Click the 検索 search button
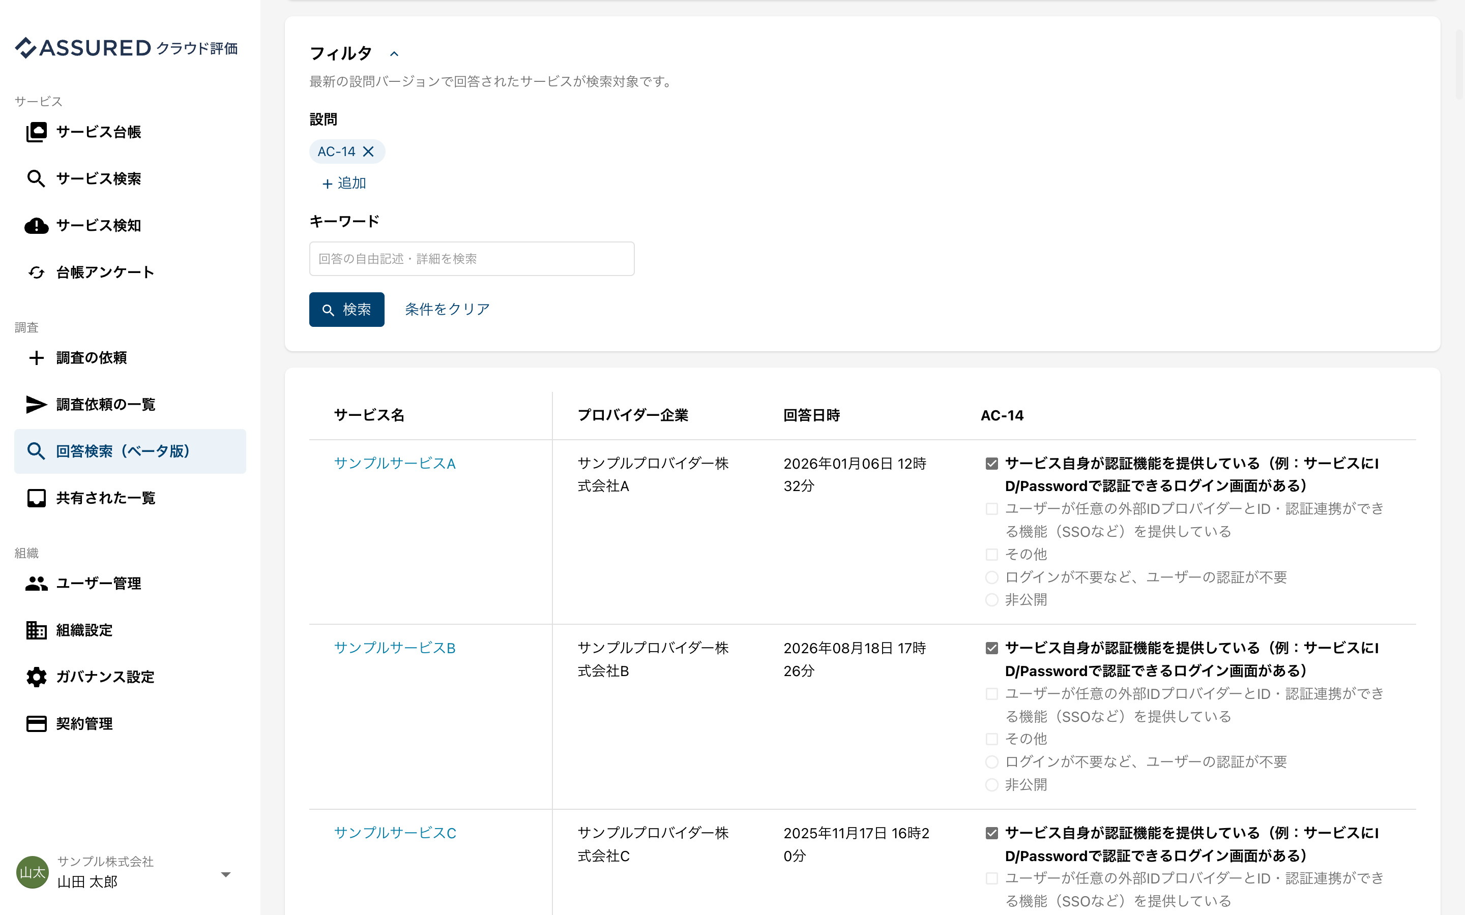Screen dimensions: 1465x915 click(347, 310)
